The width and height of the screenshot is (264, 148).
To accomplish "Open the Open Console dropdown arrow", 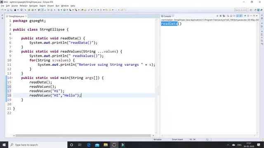I will pyautogui.click(x=257, y=16).
